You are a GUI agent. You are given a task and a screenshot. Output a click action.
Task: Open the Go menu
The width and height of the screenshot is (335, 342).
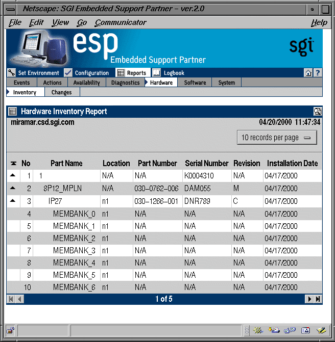tap(82, 22)
